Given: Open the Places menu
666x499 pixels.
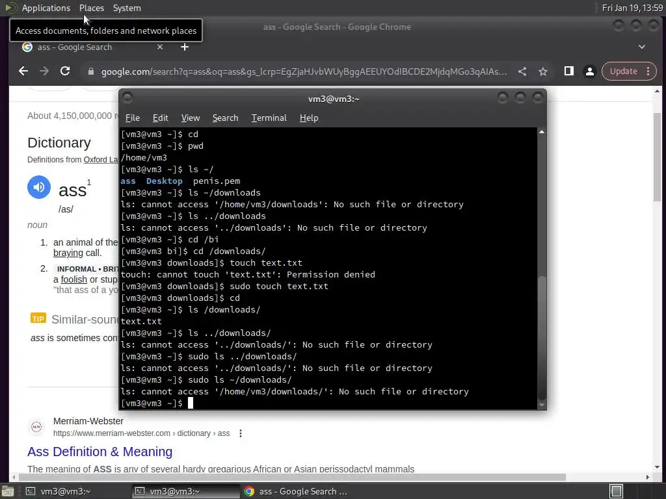Looking at the screenshot, I should [x=91, y=8].
